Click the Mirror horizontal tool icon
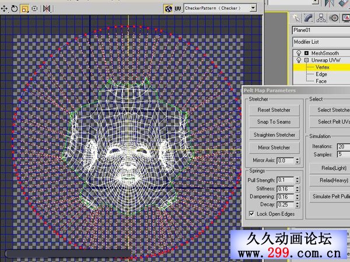Viewport: 350px width, 262px height. [47, 9]
